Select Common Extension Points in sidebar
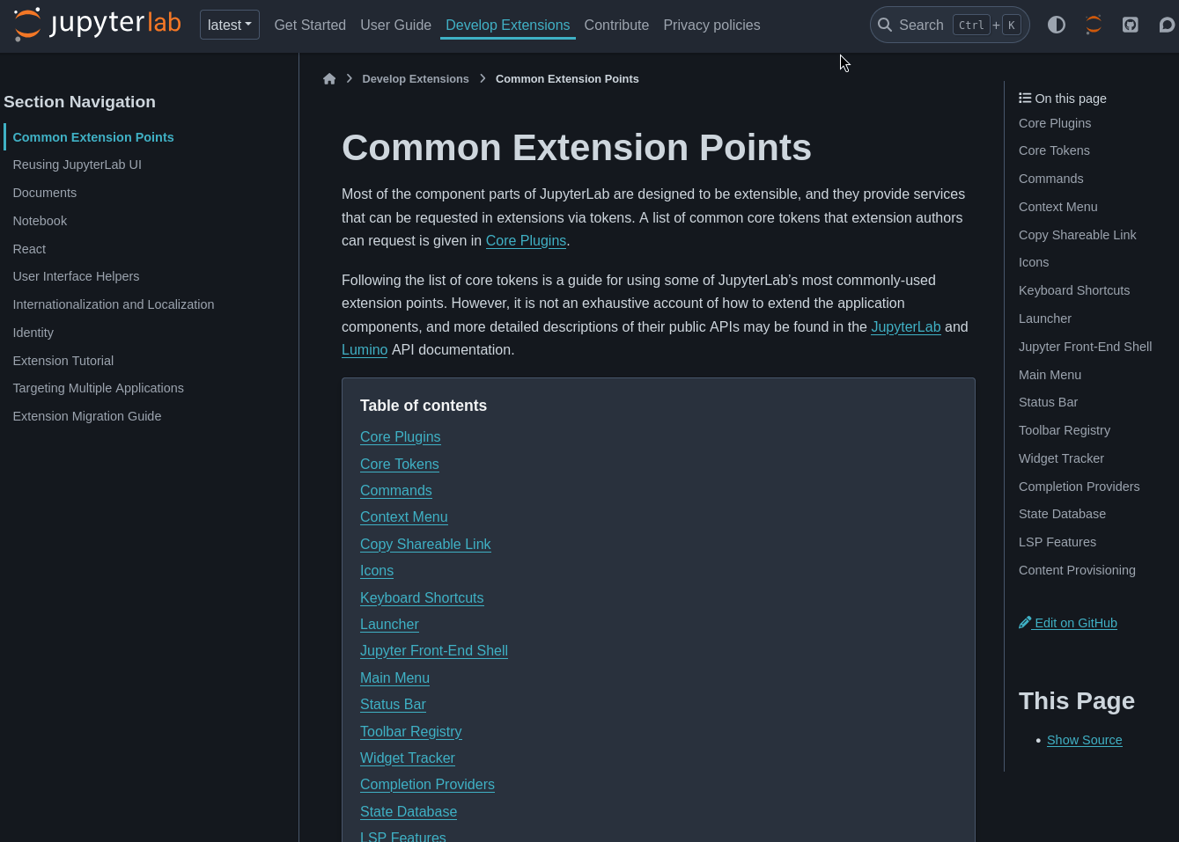Screen dimensions: 1179x842 [x=93, y=137]
